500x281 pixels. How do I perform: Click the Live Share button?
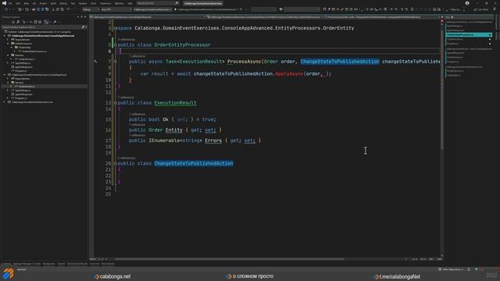(x=481, y=9)
